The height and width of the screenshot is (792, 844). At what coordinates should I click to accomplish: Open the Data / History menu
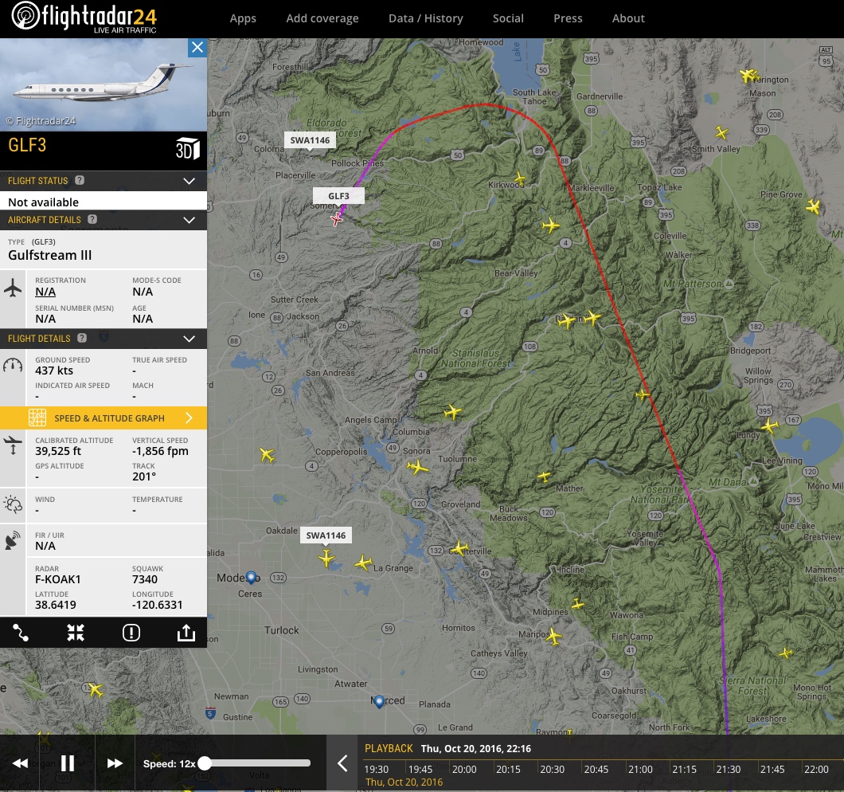425,18
